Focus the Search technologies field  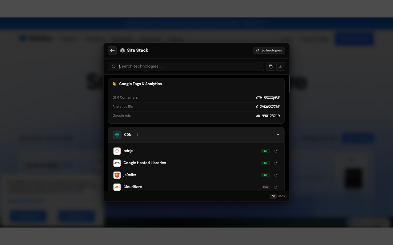(x=186, y=66)
